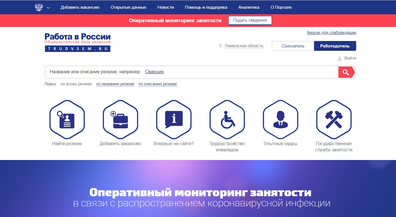Screen dimensions: 396x217
Task: Expand the dropdown arrow beside the emblem
Action: (48, 8)
